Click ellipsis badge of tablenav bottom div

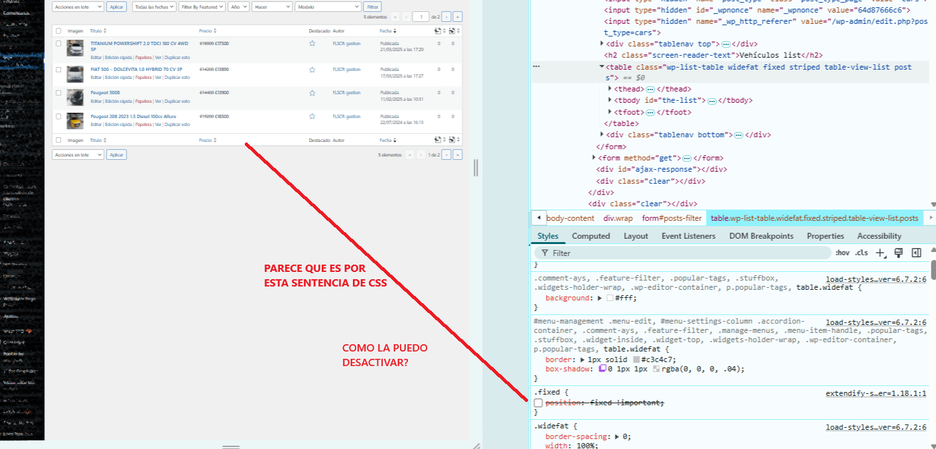738,135
